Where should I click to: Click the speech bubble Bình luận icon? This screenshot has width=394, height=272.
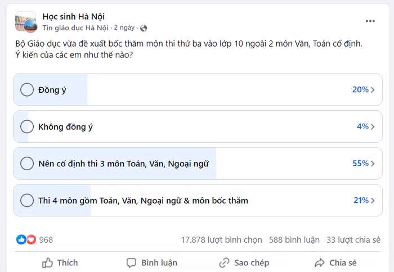point(132,262)
